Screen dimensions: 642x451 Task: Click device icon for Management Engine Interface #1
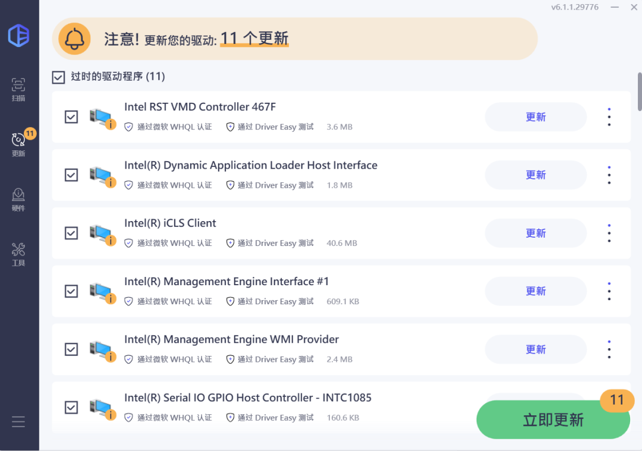click(x=102, y=293)
